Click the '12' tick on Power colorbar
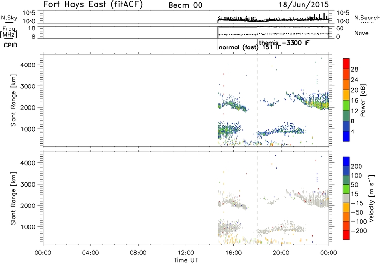 (x=354, y=111)
